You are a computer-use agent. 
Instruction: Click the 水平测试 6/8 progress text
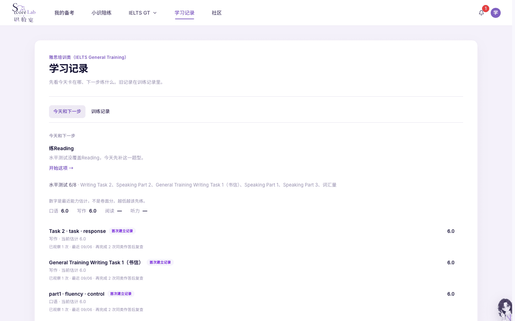(63, 185)
